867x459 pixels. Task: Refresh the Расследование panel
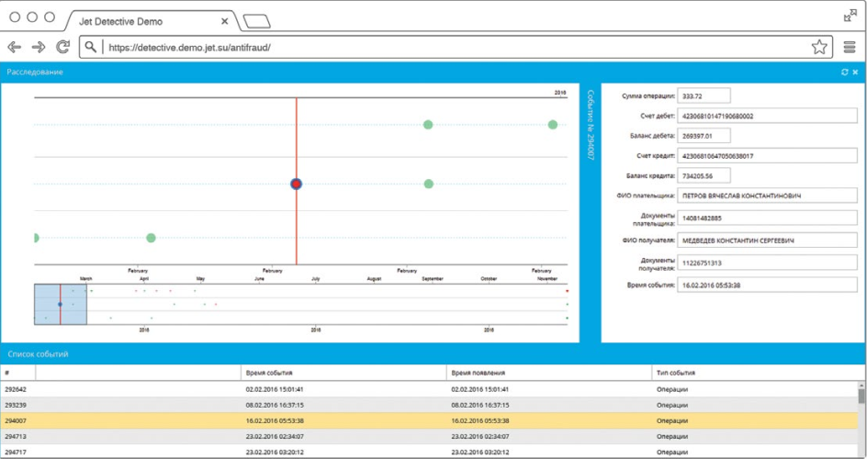(x=844, y=73)
